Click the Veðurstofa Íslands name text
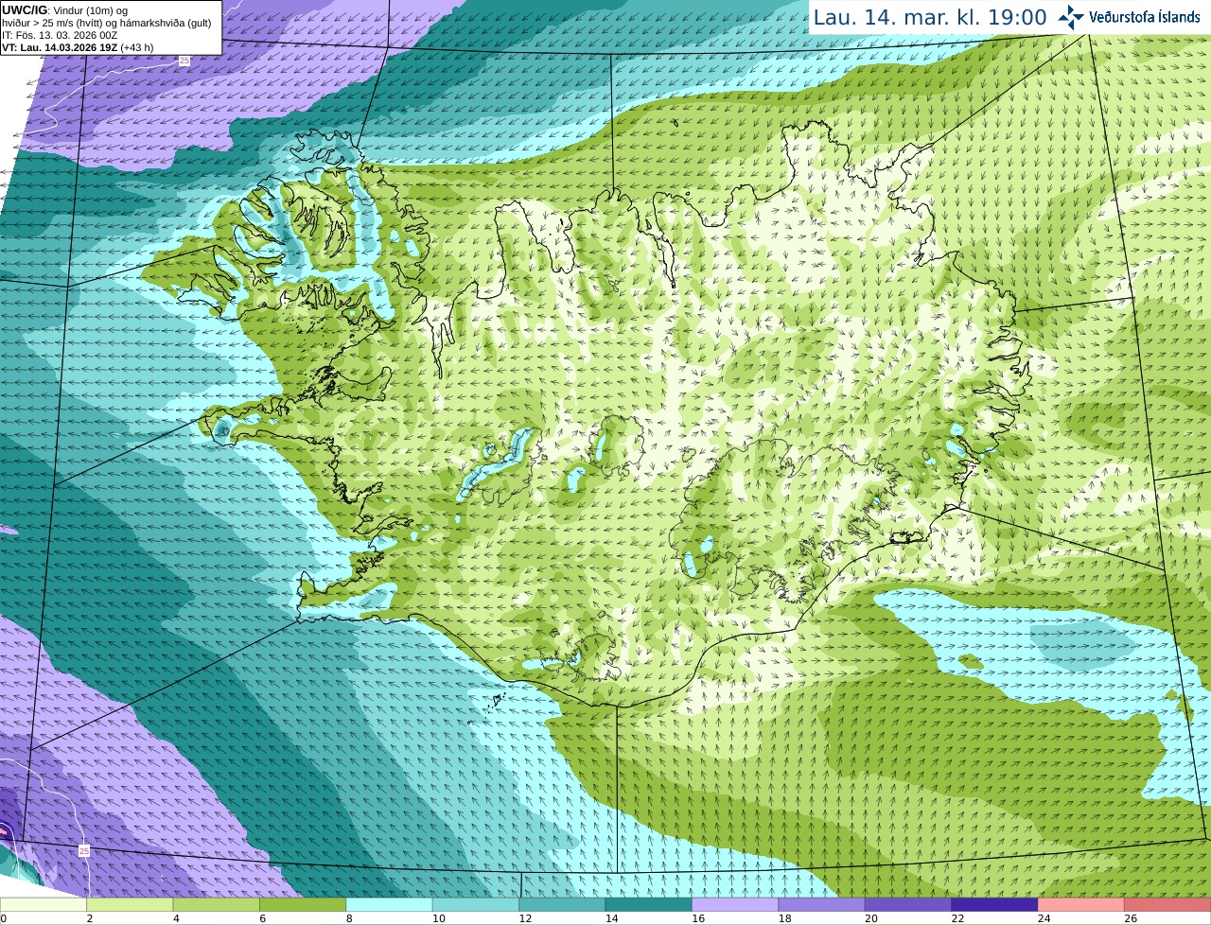The width and height of the screenshot is (1211, 925). [1145, 17]
